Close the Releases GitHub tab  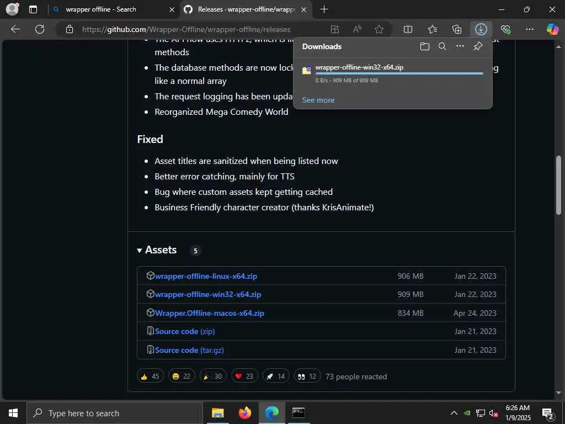point(304,10)
